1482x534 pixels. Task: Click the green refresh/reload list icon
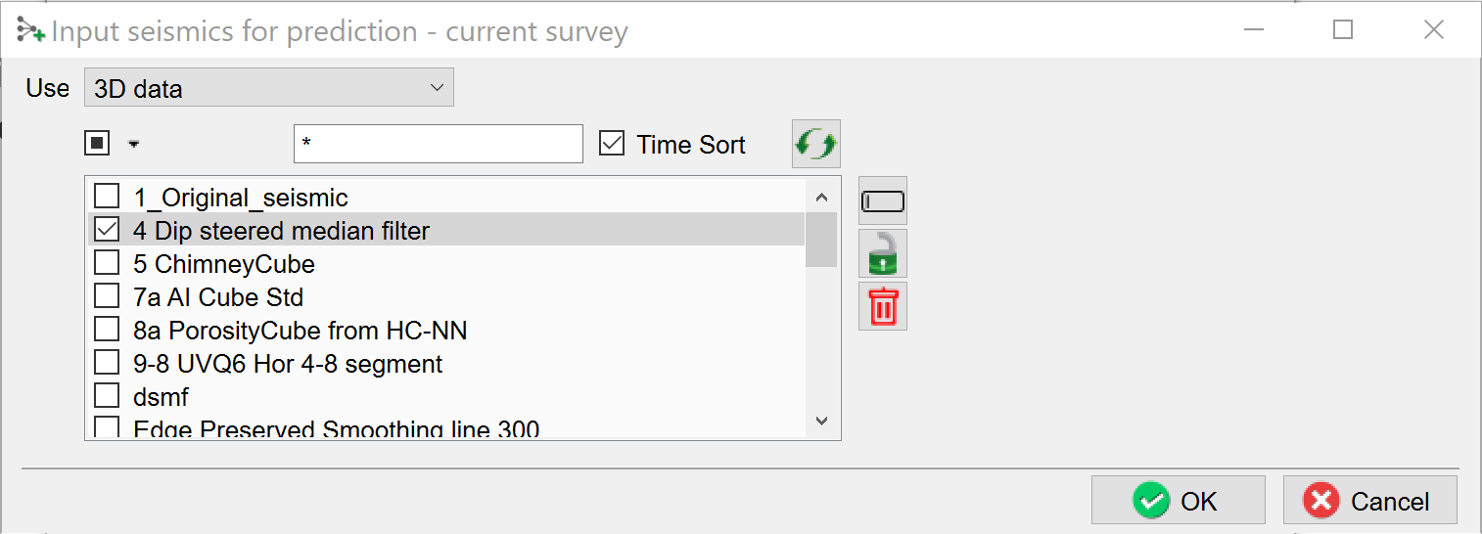[x=815, y=145]
